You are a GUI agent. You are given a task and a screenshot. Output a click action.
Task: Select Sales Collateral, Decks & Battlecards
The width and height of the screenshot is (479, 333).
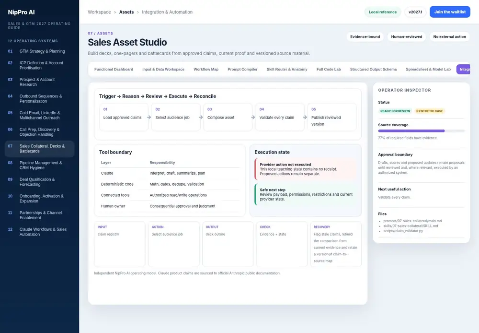39,148
